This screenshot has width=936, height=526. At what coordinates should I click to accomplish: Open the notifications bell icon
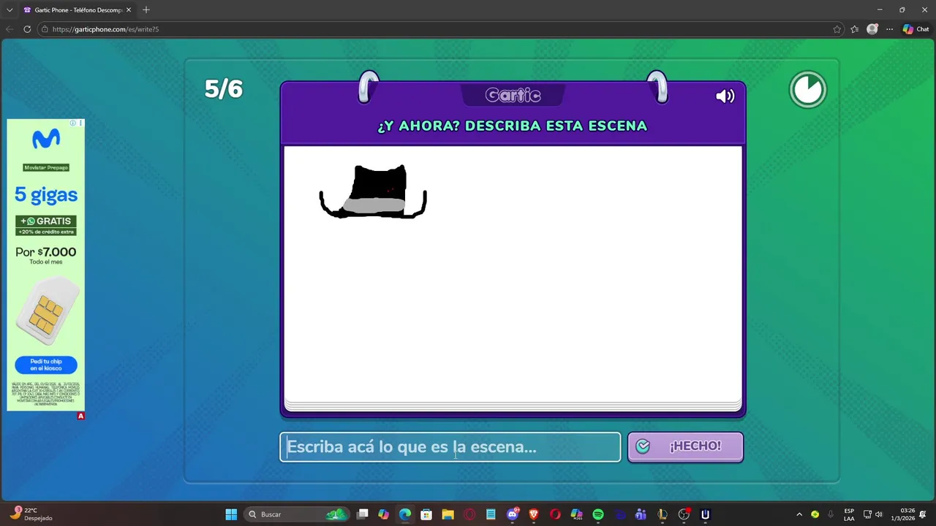[x=923, y=514]
